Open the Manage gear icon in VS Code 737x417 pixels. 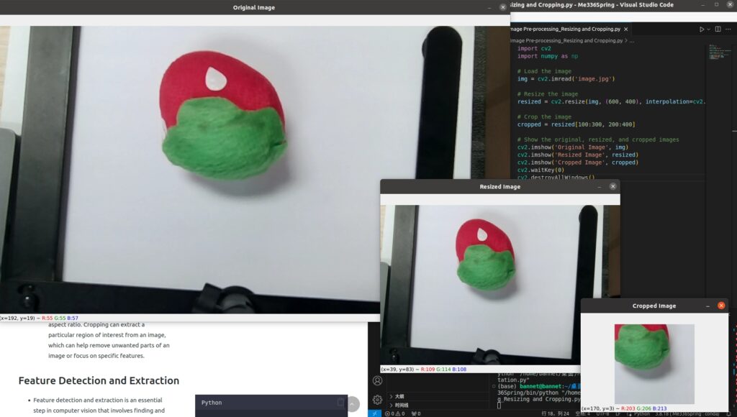[x=377, y=400]
